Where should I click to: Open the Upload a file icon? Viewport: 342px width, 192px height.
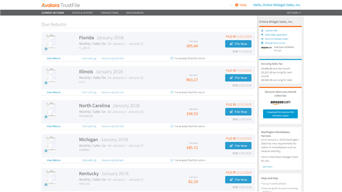tap(262, 31)
